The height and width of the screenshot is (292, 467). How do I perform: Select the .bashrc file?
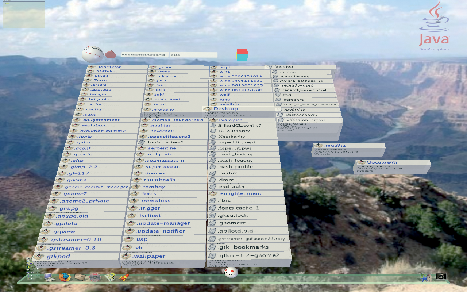coord(245,173)
